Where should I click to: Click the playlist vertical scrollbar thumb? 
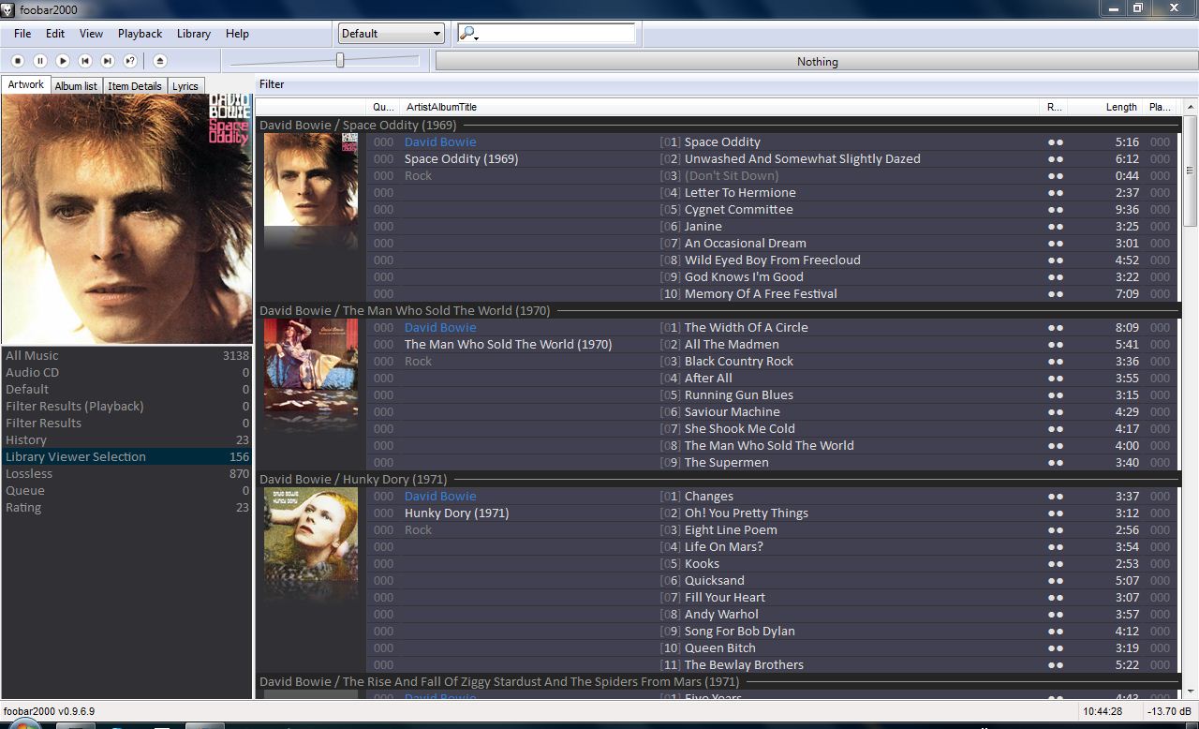click(1191, 171)
